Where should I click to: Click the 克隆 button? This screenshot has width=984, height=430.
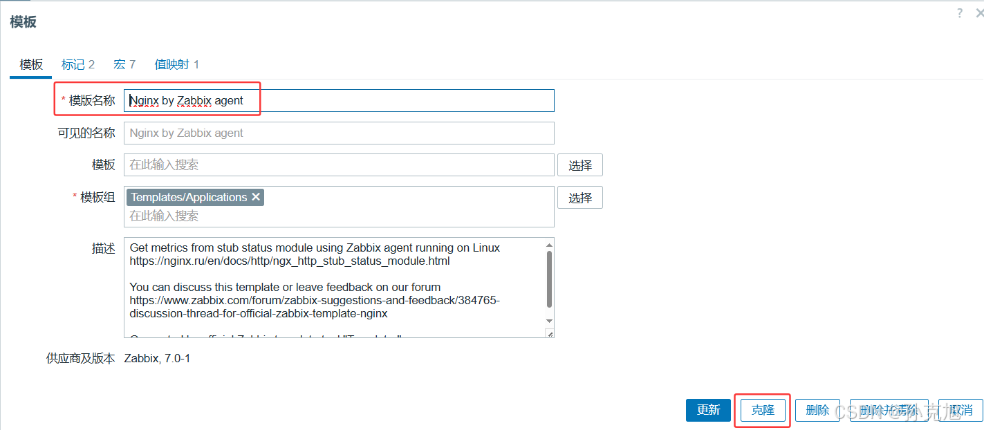tap(763, 410)
